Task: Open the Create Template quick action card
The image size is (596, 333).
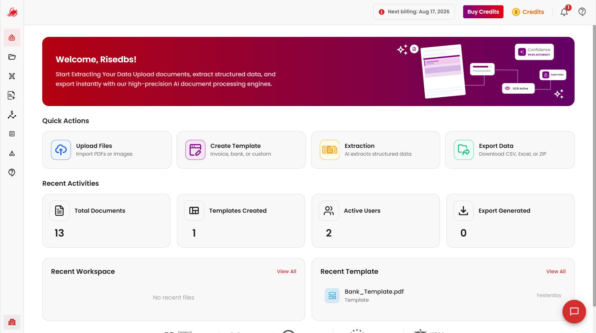Action: point(241,150)
